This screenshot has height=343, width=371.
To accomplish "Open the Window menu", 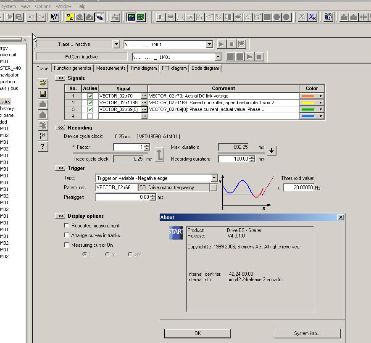I will coord(63,6).
